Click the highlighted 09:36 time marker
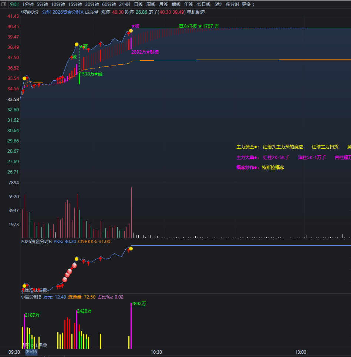 (x=31, y=352)
